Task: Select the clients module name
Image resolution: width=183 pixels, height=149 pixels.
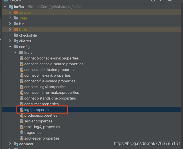Action: click(25, 41)
